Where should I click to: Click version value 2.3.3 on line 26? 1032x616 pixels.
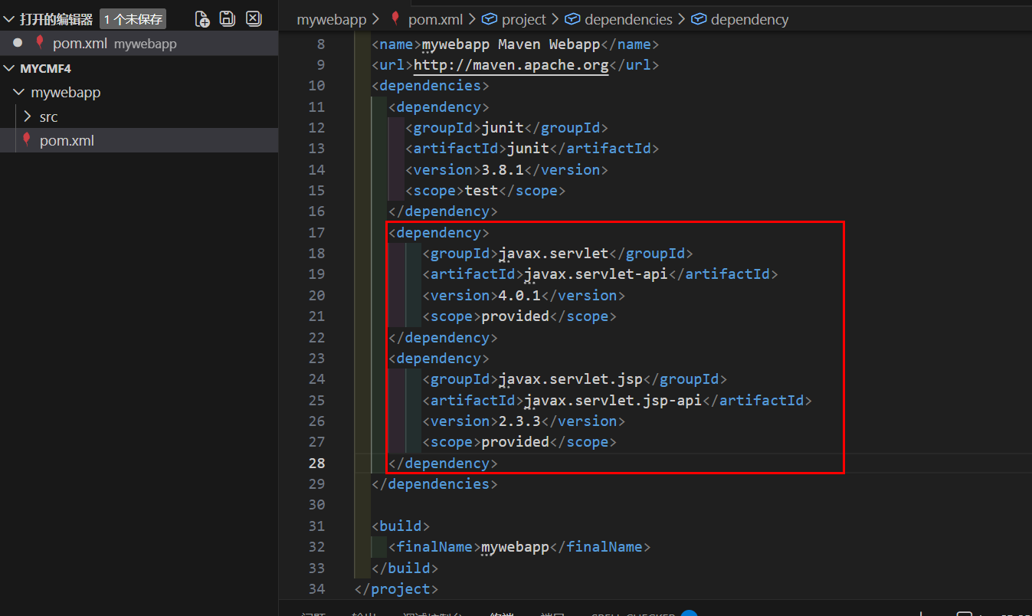tap(519, 421)
